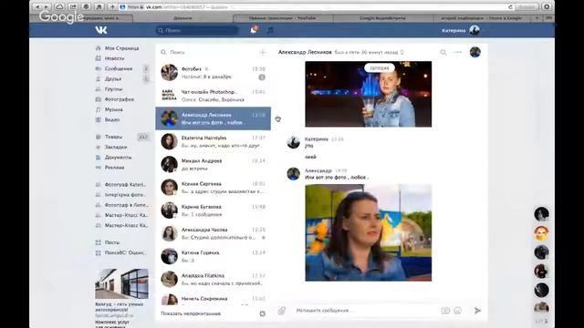
Task: Search within this chat using magnifier icon
Action: click(x=443, y=53)
